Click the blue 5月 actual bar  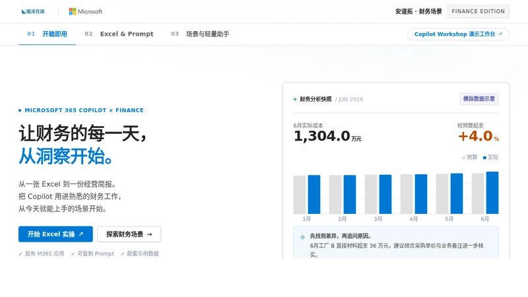[x=457, y=193]
